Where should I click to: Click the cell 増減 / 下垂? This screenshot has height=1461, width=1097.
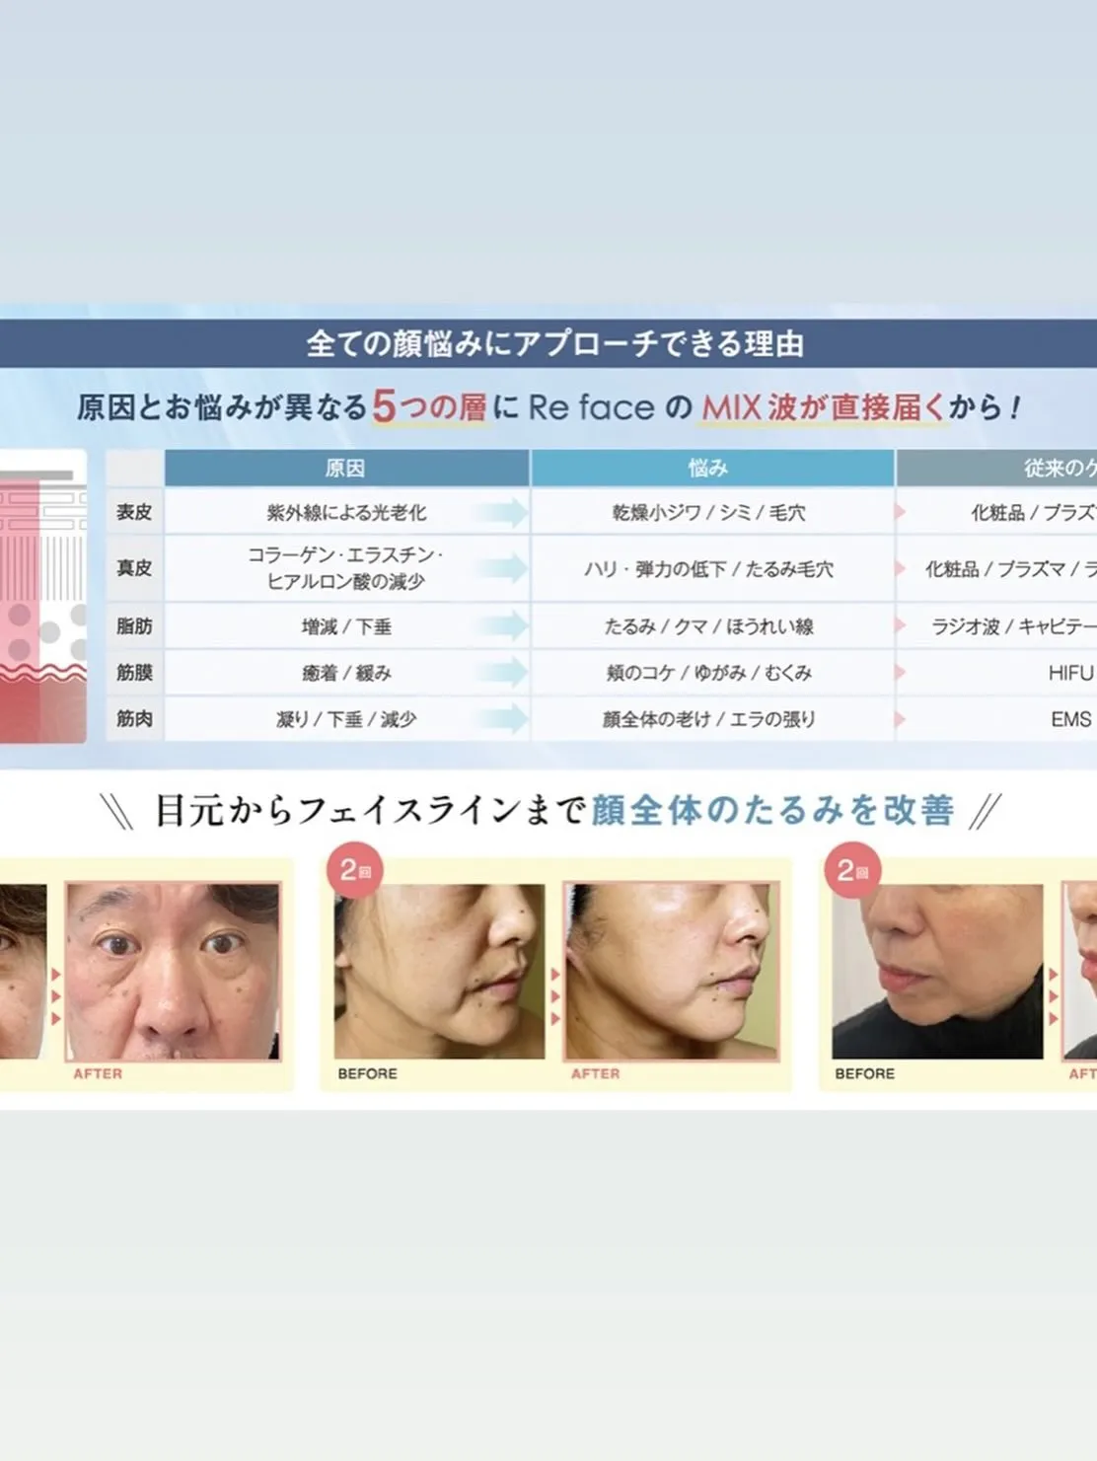click(346, 626)
